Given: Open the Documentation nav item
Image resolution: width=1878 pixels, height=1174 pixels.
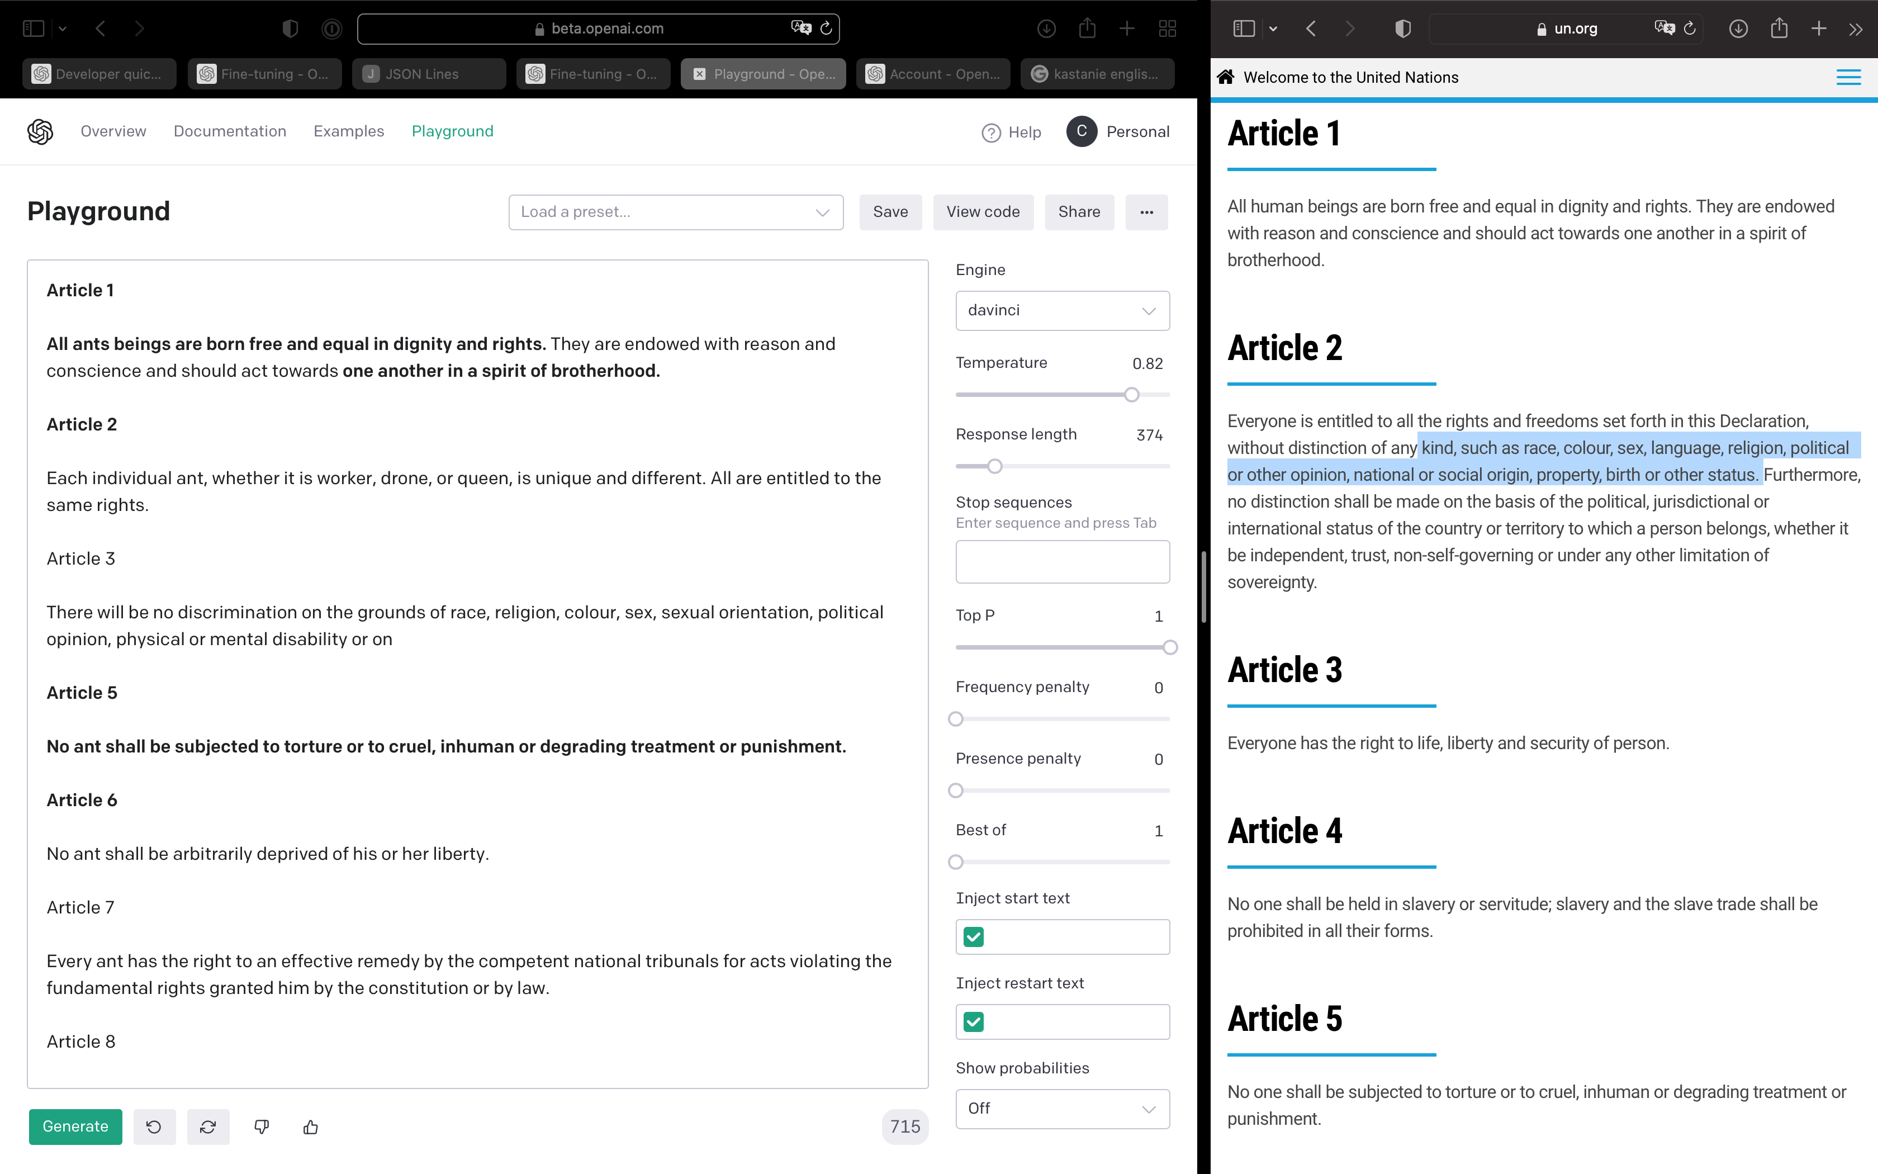Looking at the screenshot, I should [x=230, y=131].
